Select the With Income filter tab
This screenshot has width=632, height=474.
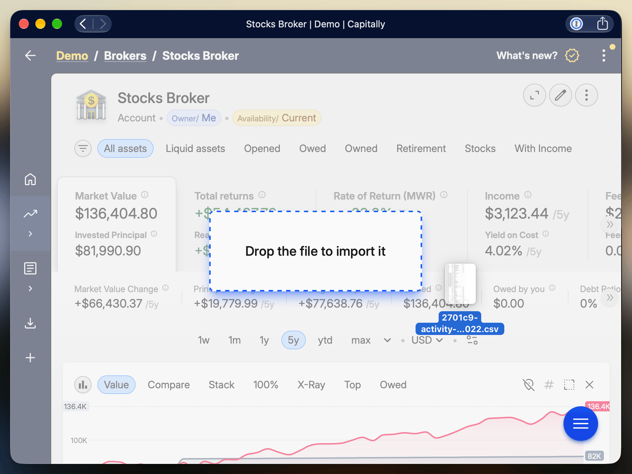tap(543, 148)
